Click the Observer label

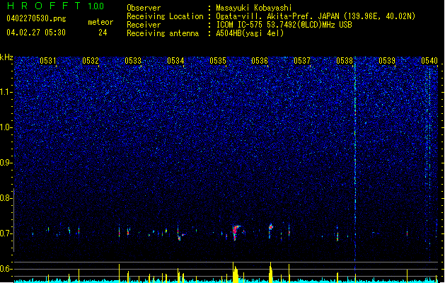tap(144, 8)
